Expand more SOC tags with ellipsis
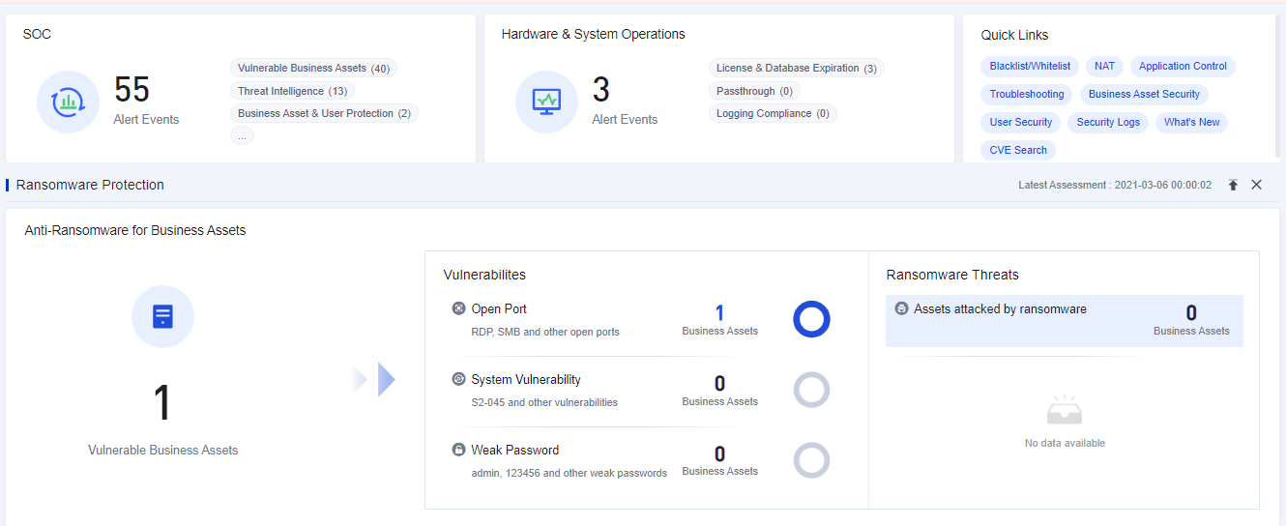The width and height of the screenshot is (1286, 526). click(x=242, y=136)
